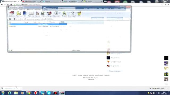Open the Избранное menu in WinRAR
Screen dimensions: 170x95
pos(30,10)
